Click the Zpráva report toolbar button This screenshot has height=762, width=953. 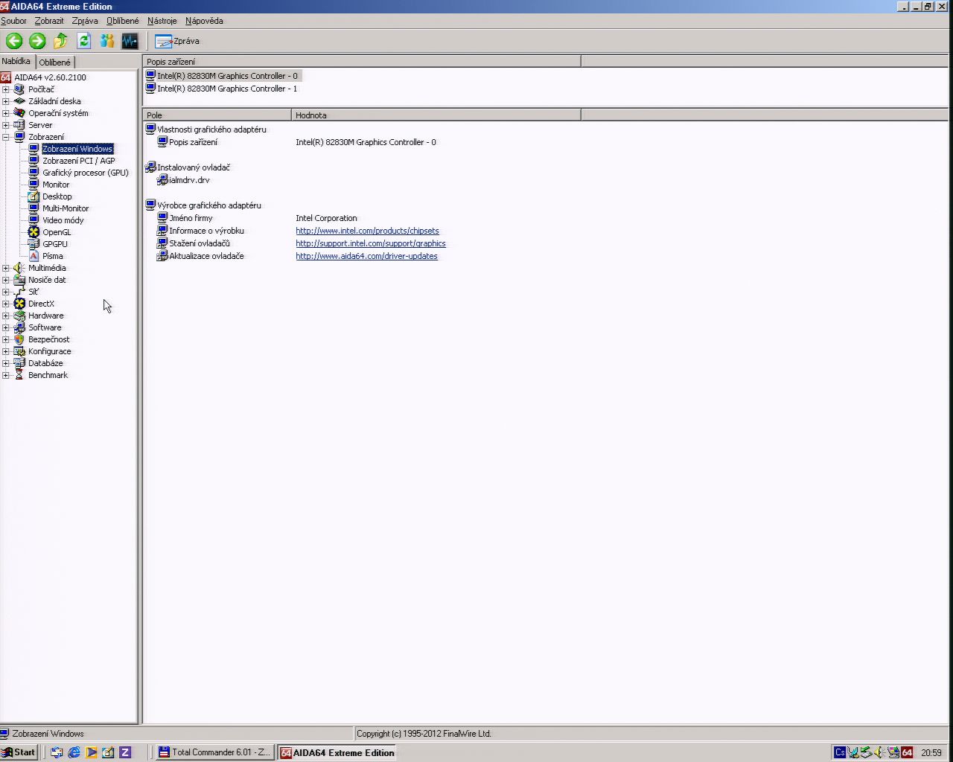(x=177, y=42)
